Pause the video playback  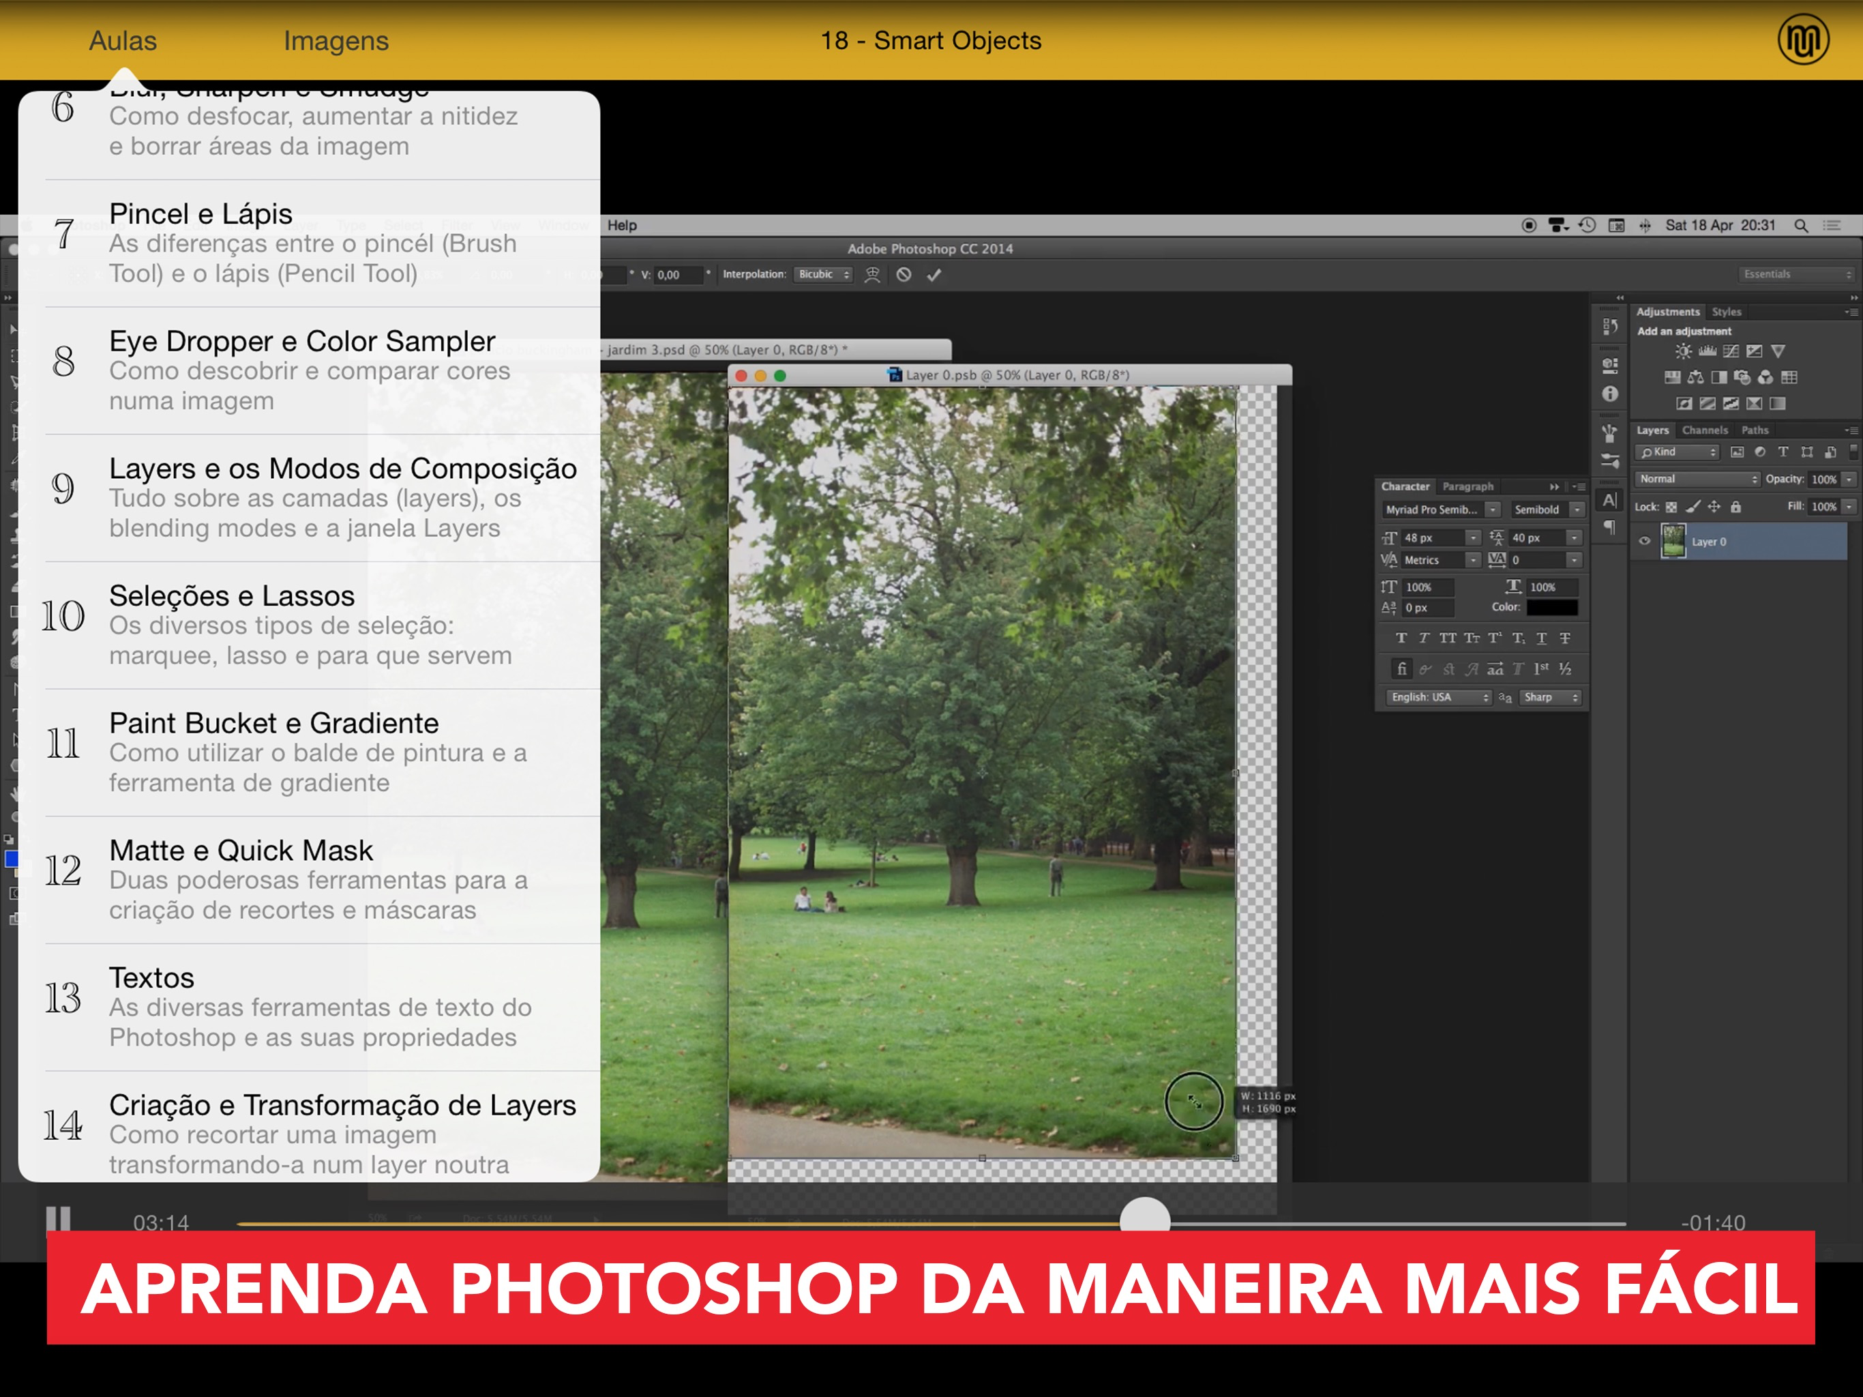tap(58, 1219)
